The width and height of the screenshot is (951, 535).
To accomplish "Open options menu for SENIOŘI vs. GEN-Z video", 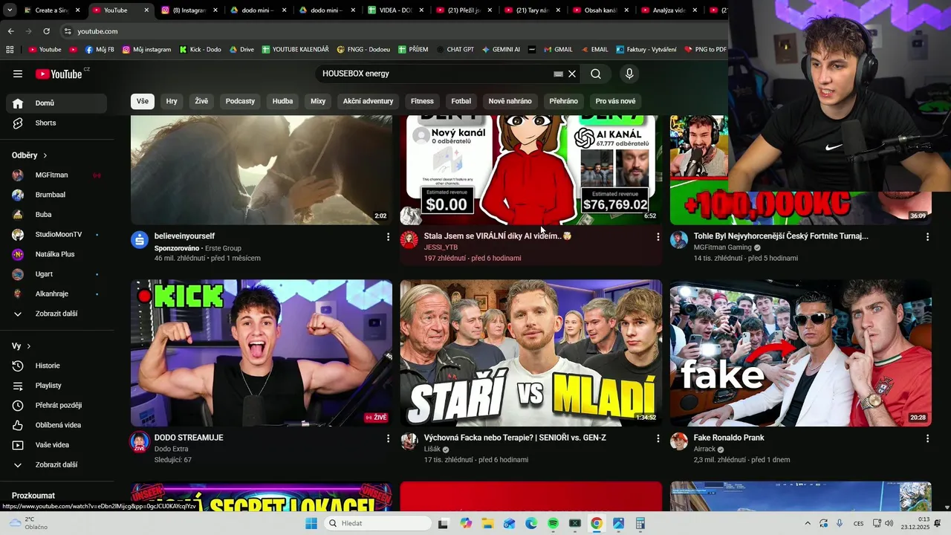I will [x=658, y=438].
